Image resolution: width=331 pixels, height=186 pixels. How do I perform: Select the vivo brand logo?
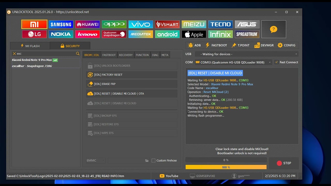coord(141,24)
